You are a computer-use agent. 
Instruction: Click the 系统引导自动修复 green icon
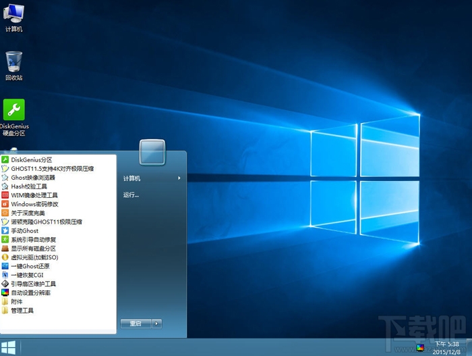(x=5, y=239)
